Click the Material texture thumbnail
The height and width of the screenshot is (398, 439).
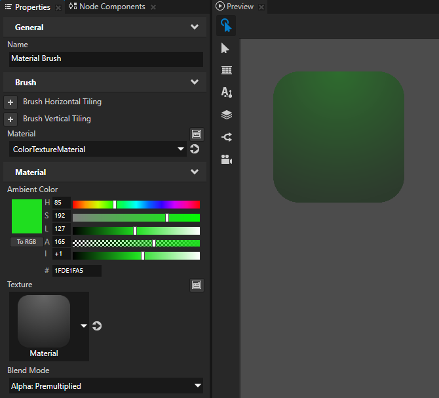[44, 321]
